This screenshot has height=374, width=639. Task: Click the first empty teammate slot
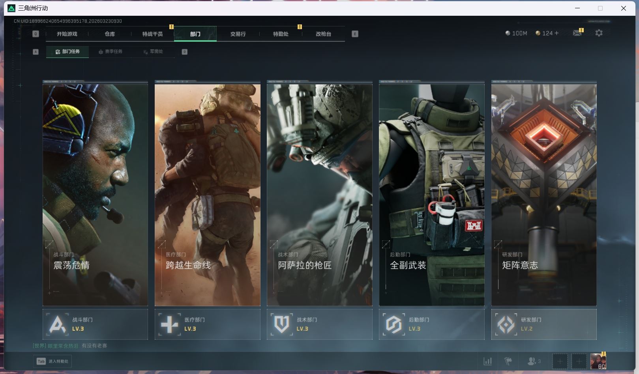pos(560,361)
